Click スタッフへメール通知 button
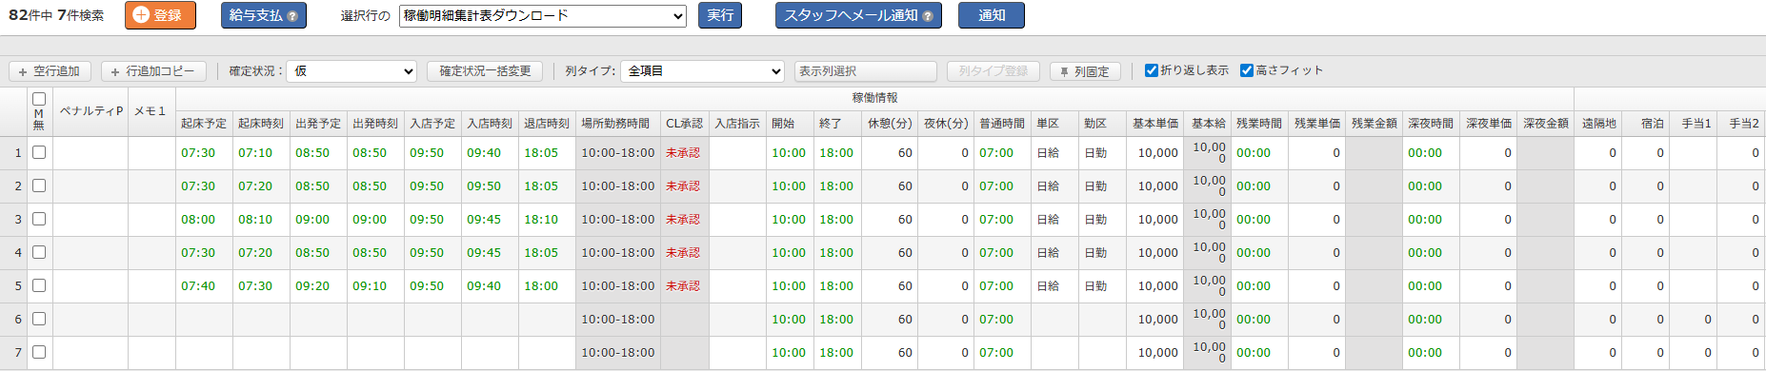 (x=858, y=15)
